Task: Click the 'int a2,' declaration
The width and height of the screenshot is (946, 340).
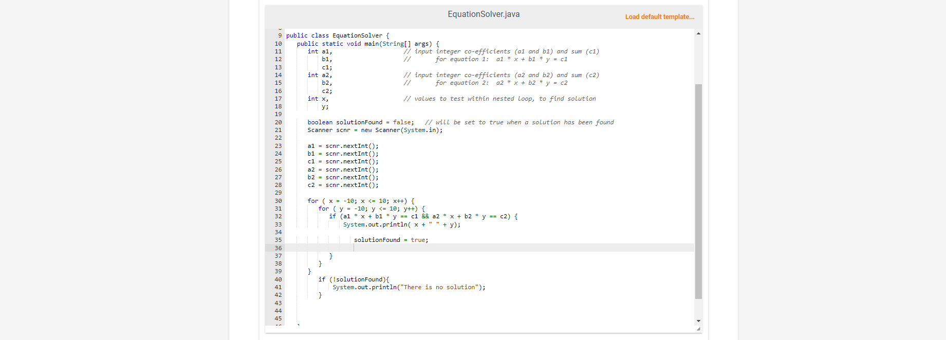Action: pyautogui.click(x=320, y=75)
